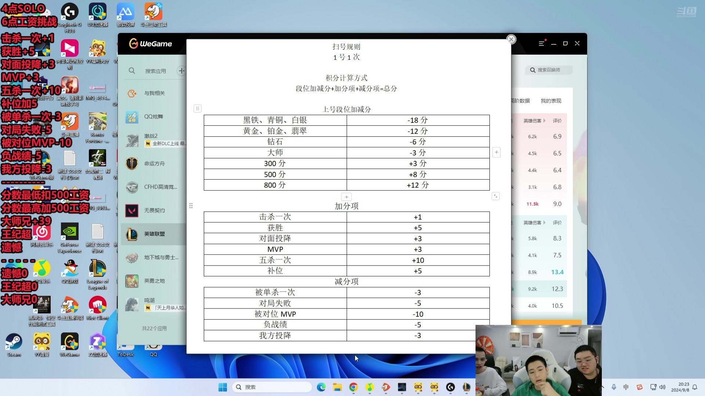Screen dimensions: 705x396
Task: Click the taskbar 搜索 search box
Action: (x=272, y=387)
